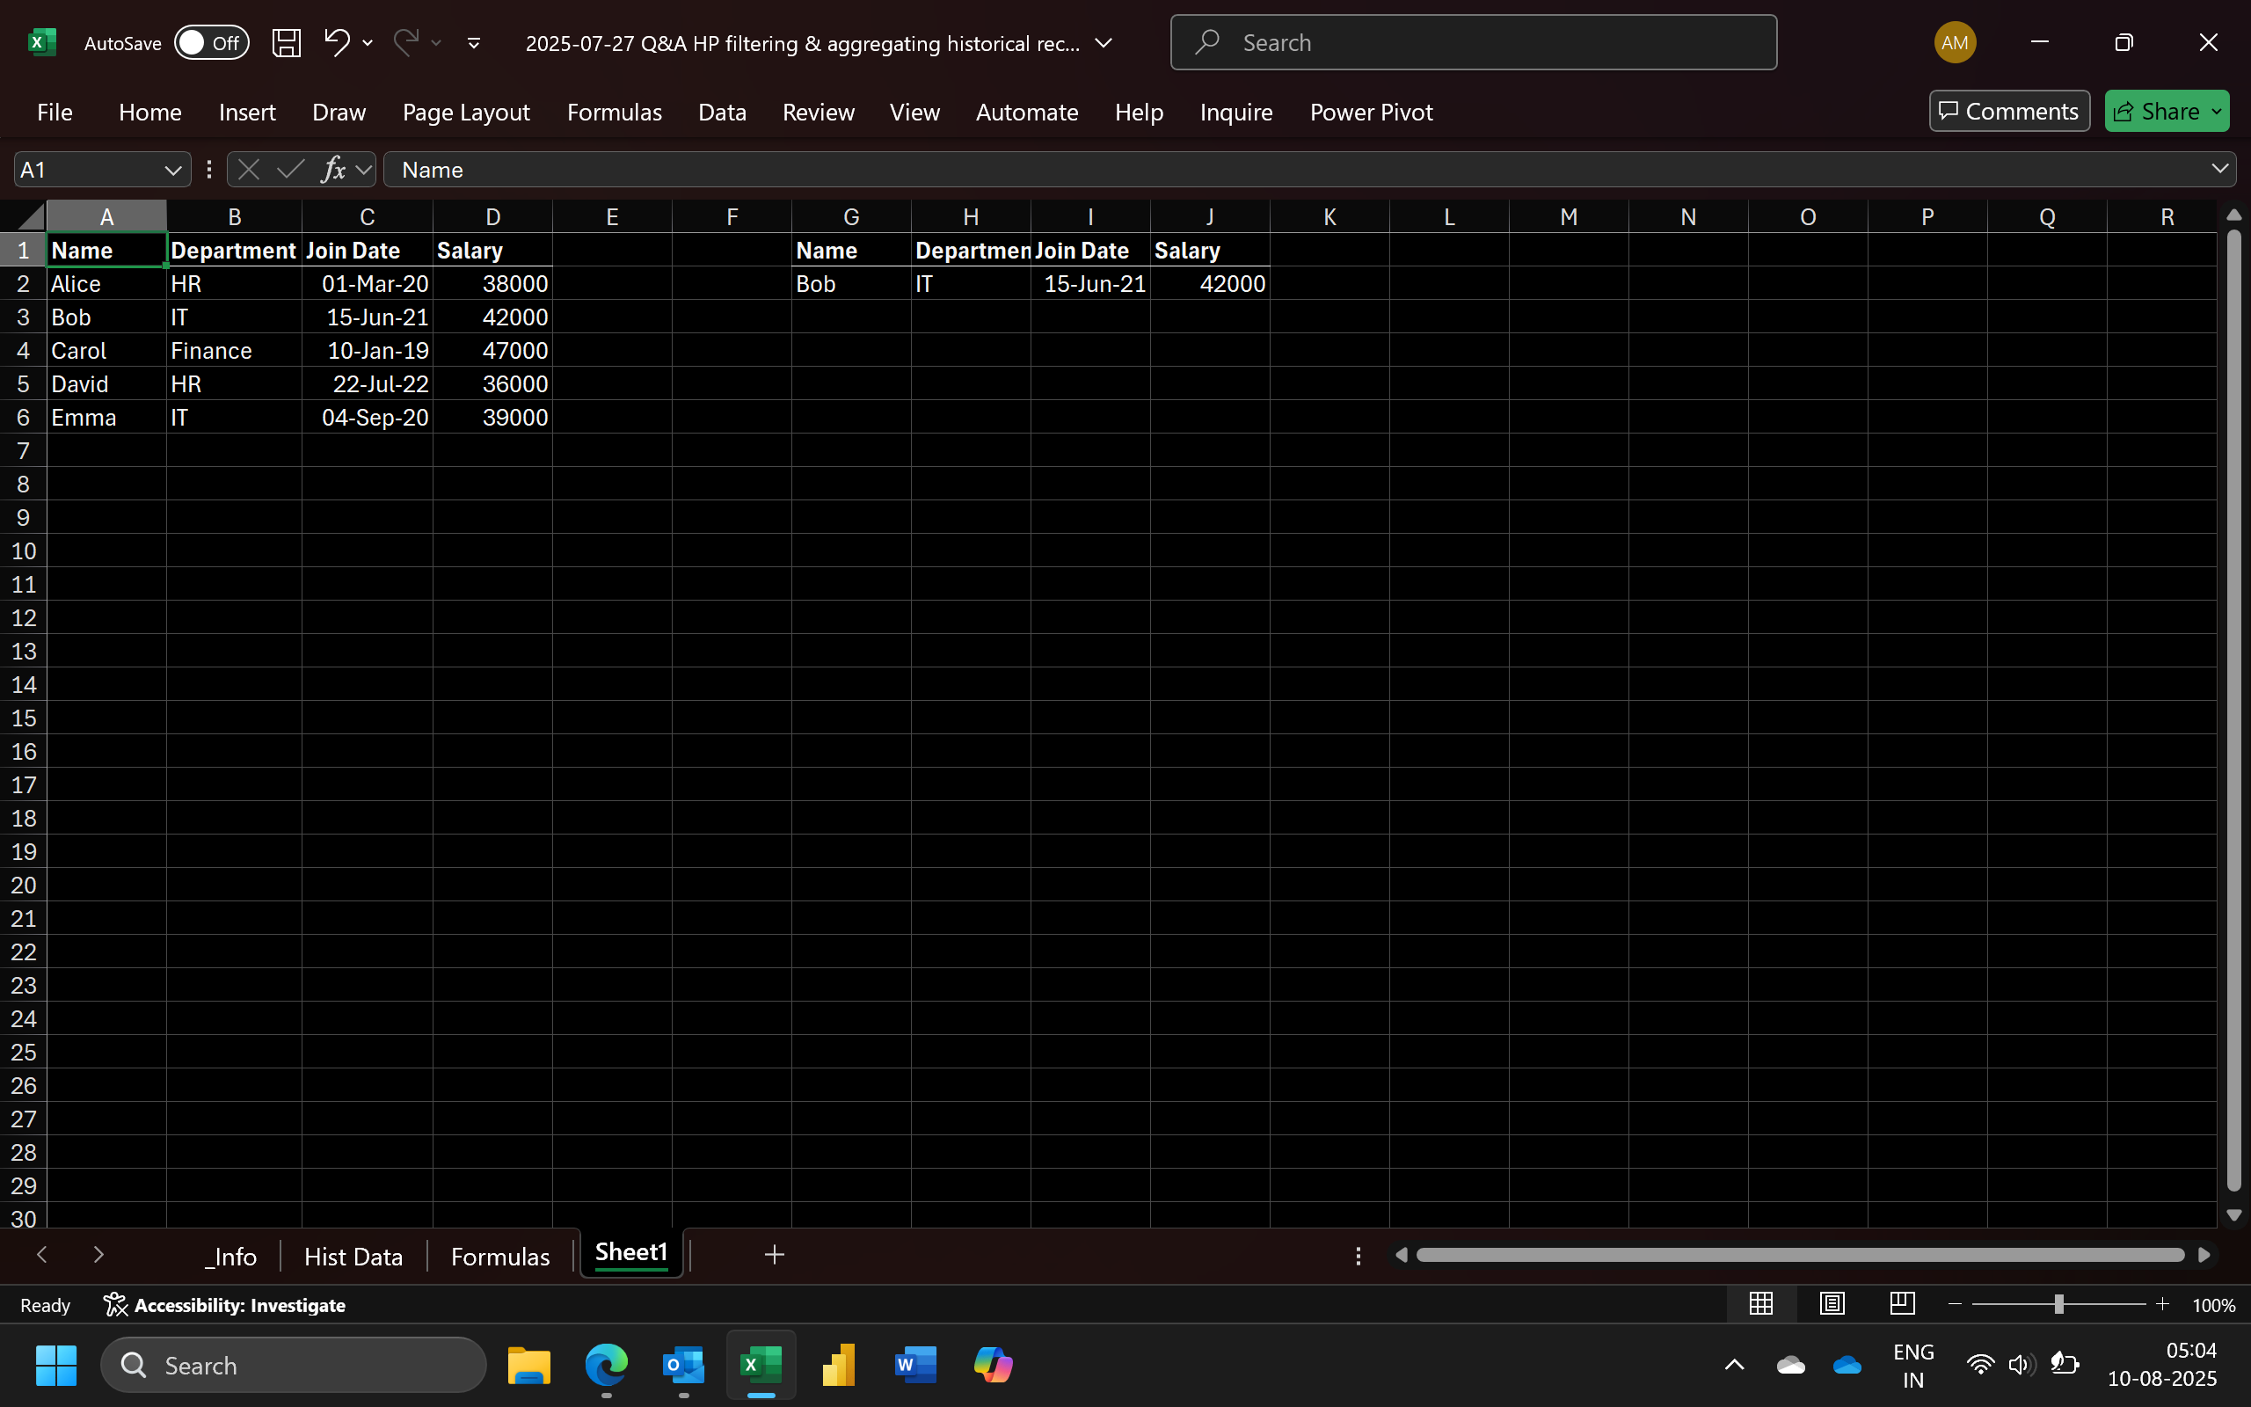The height and width of the screenshot is (1407, 2251).
Task: Select cell with salary 47000
Action: point(492,351)
